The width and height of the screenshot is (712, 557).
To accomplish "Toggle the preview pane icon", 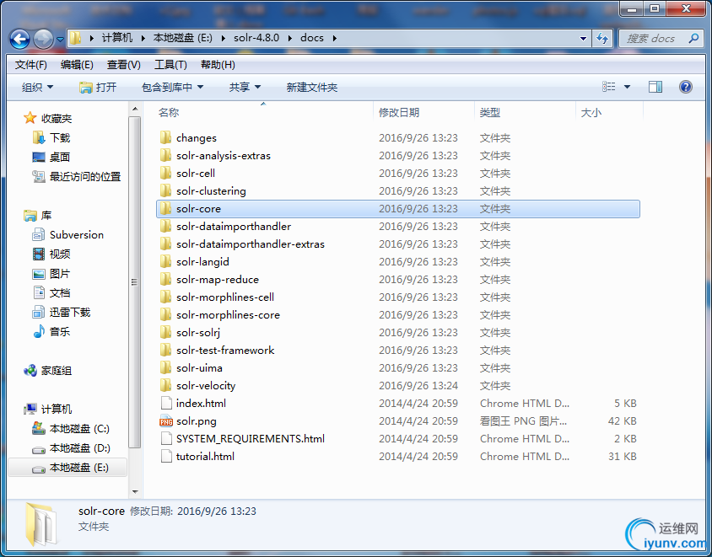I will (x=655, y=87).
